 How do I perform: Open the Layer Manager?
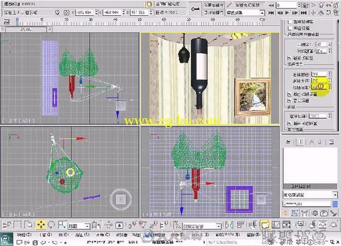tap(252, 225)
